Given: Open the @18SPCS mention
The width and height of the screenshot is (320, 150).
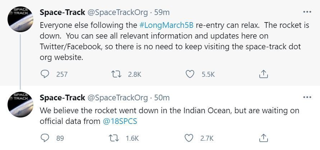Looking at the screenshot, I should tap(120, 121).
